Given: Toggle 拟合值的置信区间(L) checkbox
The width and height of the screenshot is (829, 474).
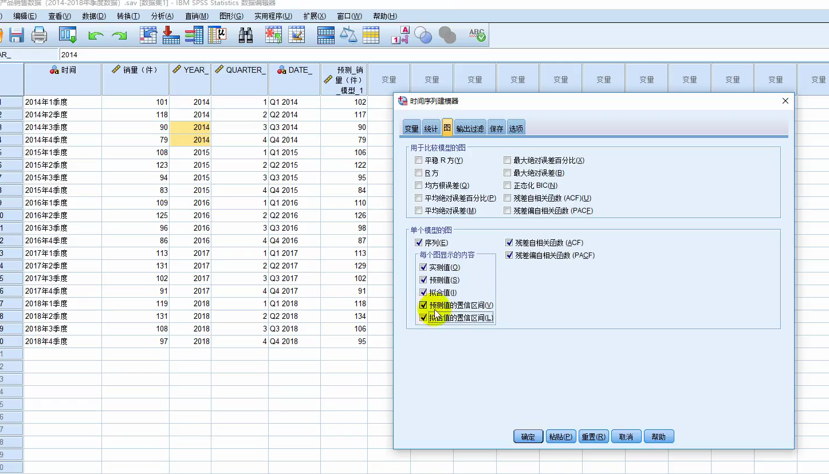Looking at the screenshot, I should (423, 318).
